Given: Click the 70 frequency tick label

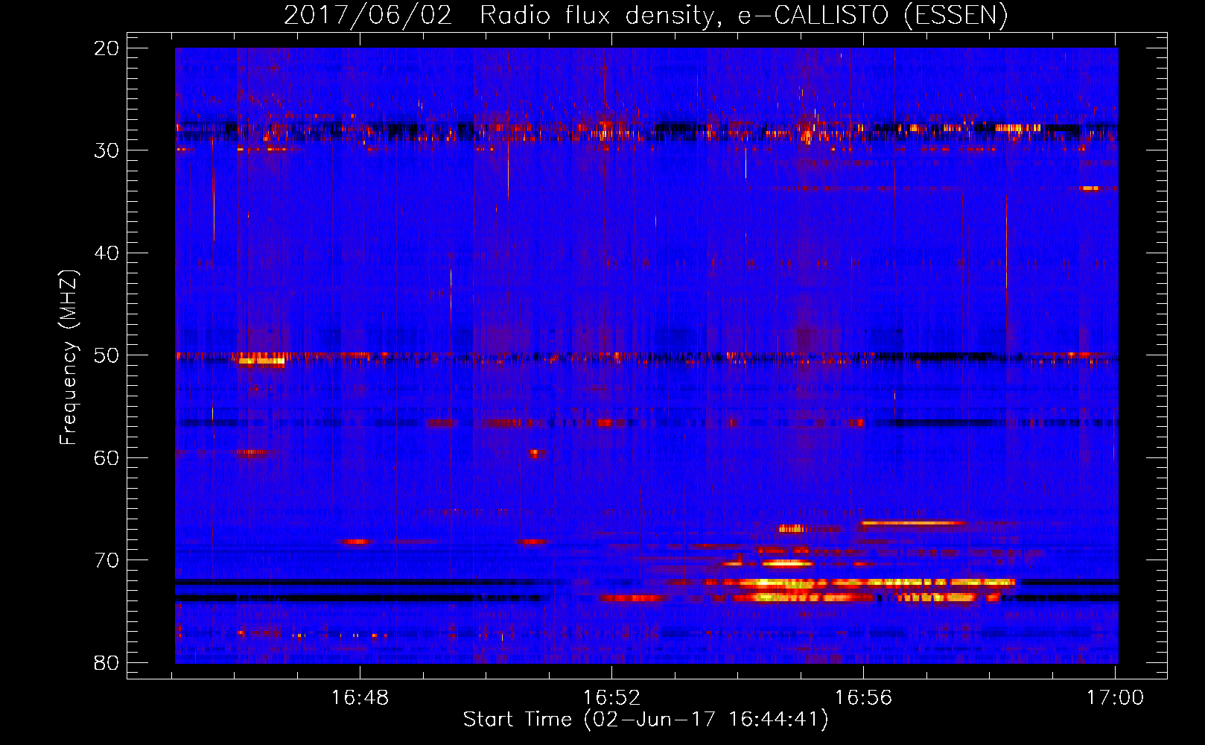Looking at the screenshot, I should 106,560.
